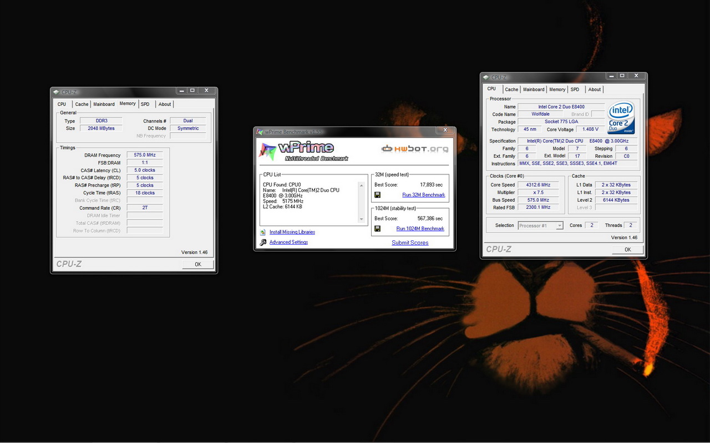Viewport: 710px width, 443px height.
Task: Click the memory Type DDR3 field
Action: 101,121
